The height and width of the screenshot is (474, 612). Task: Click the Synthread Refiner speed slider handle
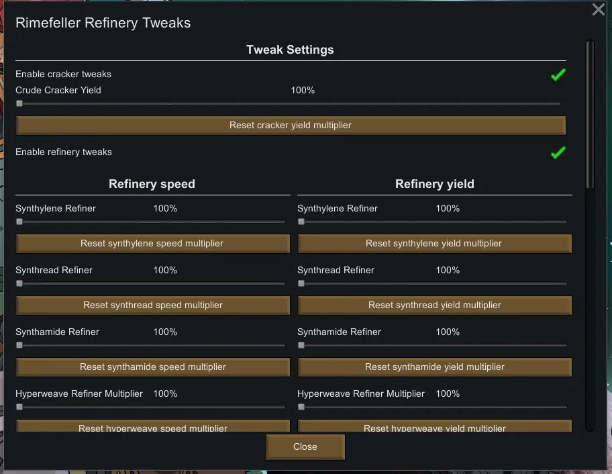pyautogui.click(x=19, y=283)
